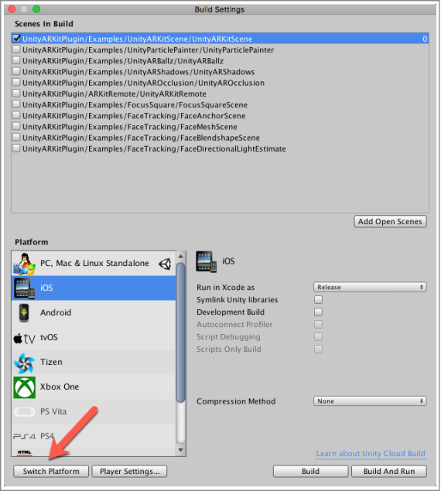This screenshot has width=441, height=491.
Task: Click the iOS device icon in platform list
Action: pyautogui.click(x=24, y=288)
